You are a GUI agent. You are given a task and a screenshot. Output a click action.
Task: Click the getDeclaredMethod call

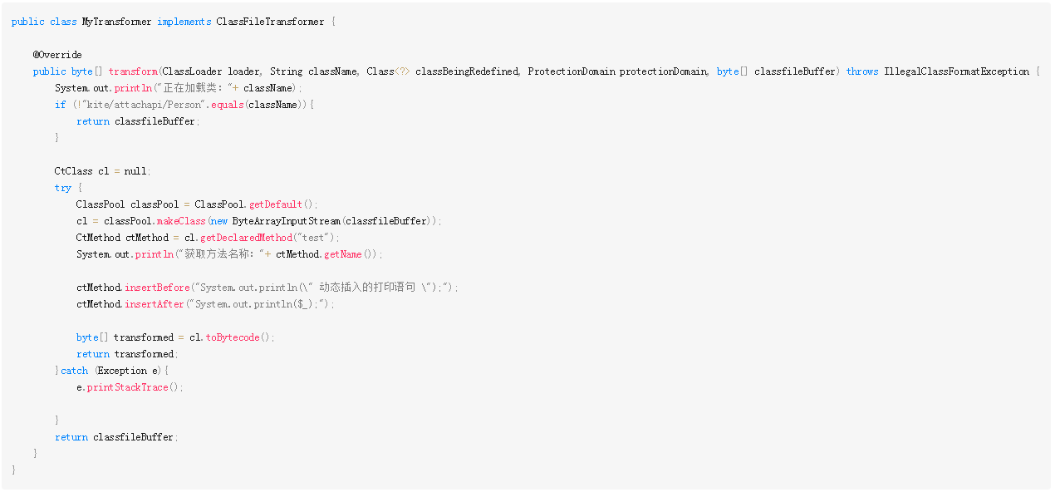pyautogui.click(x=247, y=238)
